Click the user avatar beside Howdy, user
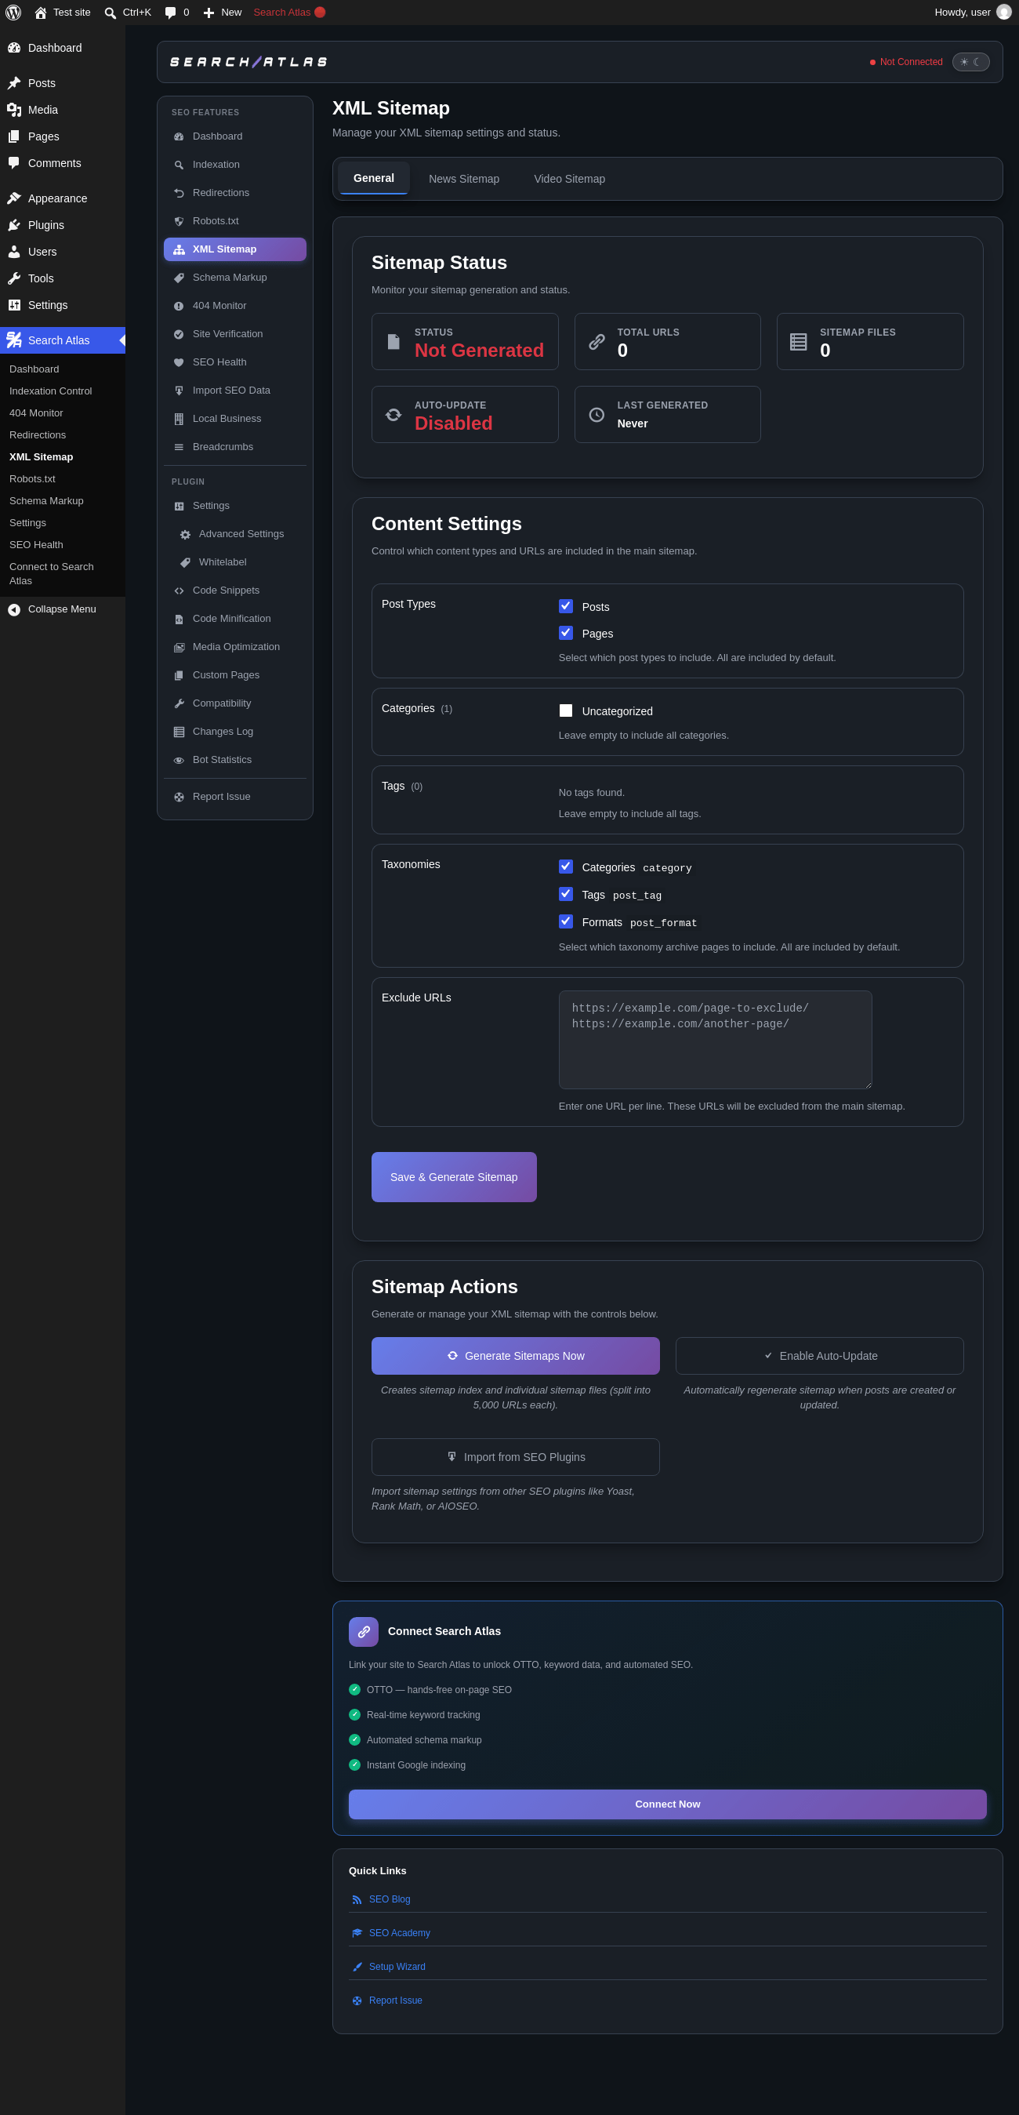Screen dimensions: 1019x2115 click(1003, 13)
